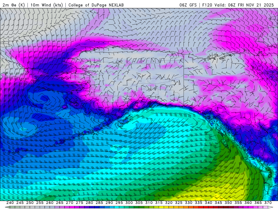This screenshot has width=278, height=209.
Task: Click the 360 value on the color scale
Action: (248, 203)
